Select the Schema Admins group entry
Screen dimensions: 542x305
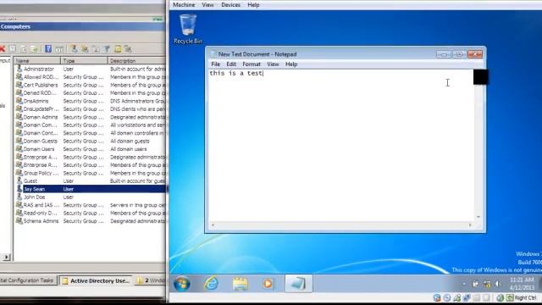(x=41, y=221)
